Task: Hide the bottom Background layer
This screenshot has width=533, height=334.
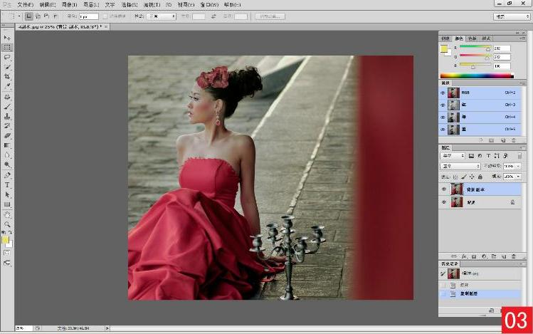Action: coord(443,202)
